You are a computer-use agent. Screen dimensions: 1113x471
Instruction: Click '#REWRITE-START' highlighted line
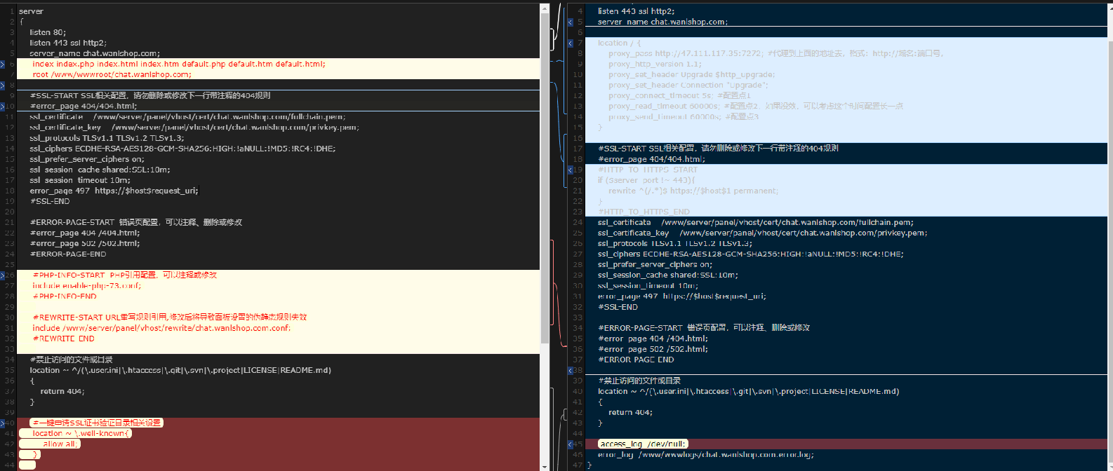click(170, 318)
